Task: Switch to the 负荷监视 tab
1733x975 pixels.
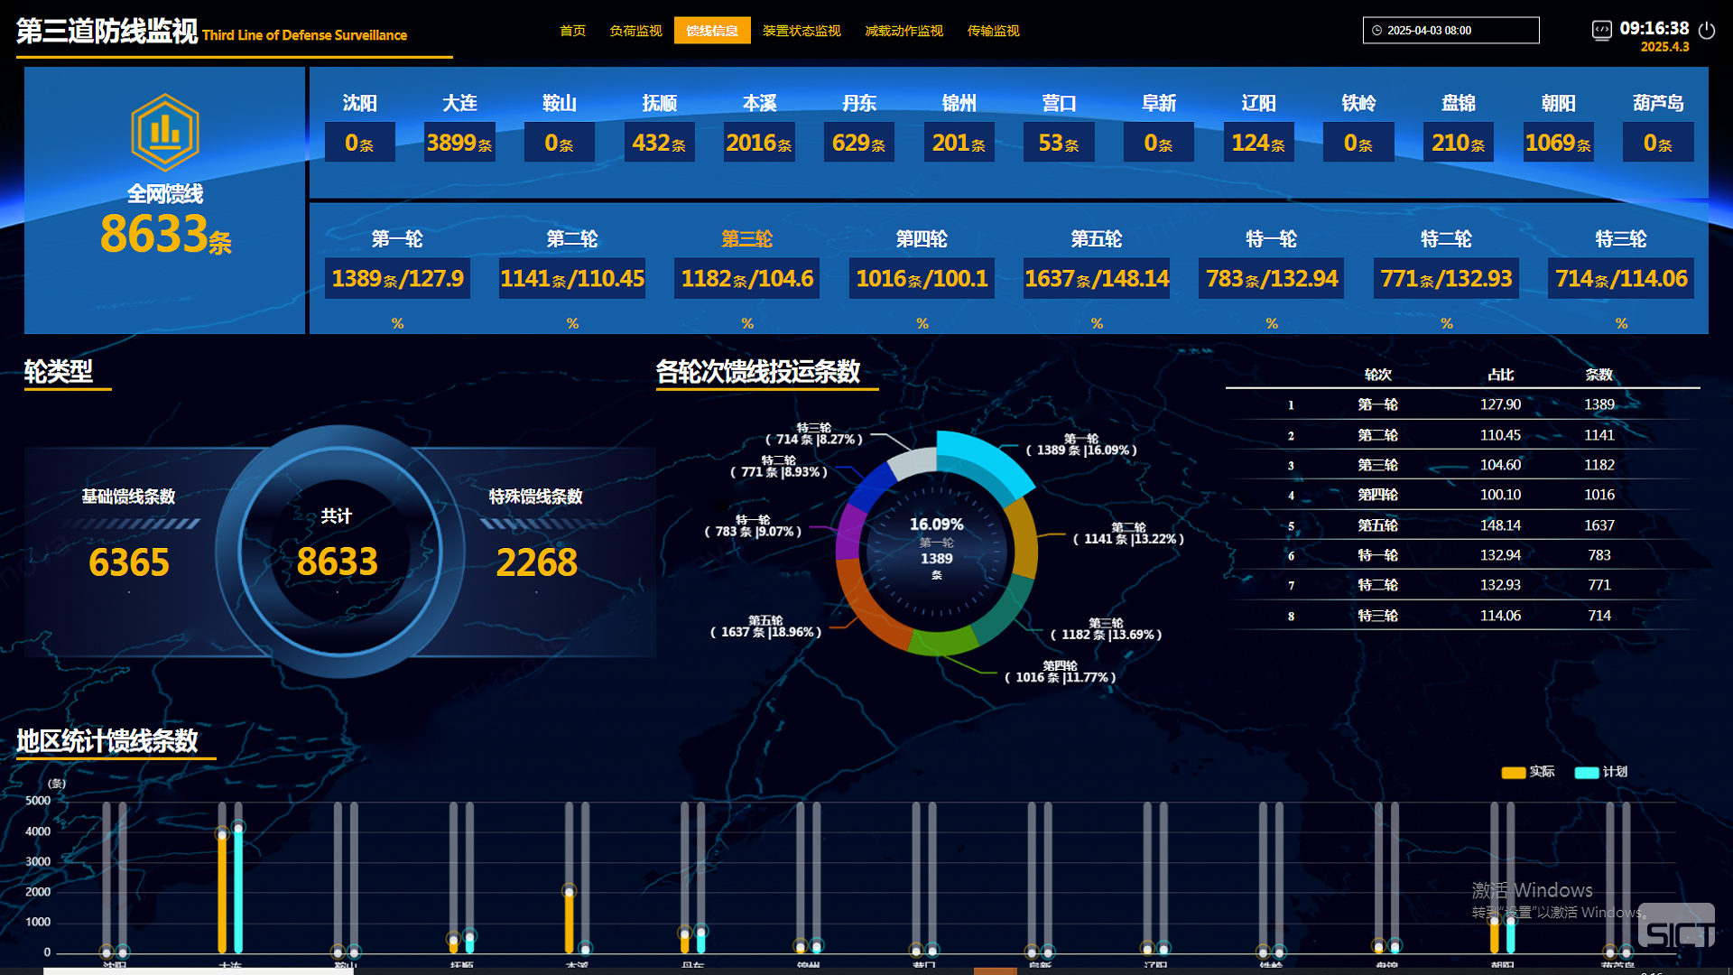Action: point(635,31)
